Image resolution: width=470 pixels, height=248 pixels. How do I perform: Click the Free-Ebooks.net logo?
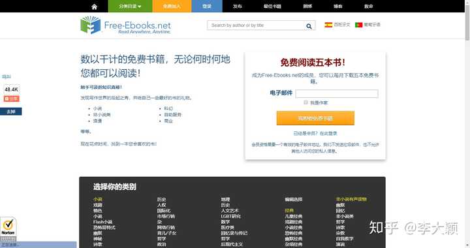point(125,25)
